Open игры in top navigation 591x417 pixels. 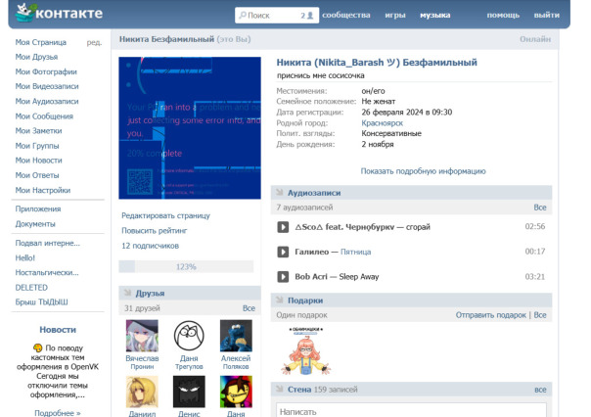(x=395, y=15)
